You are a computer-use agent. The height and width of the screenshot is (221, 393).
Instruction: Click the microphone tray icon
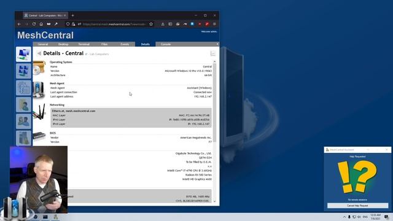point(349,217)
